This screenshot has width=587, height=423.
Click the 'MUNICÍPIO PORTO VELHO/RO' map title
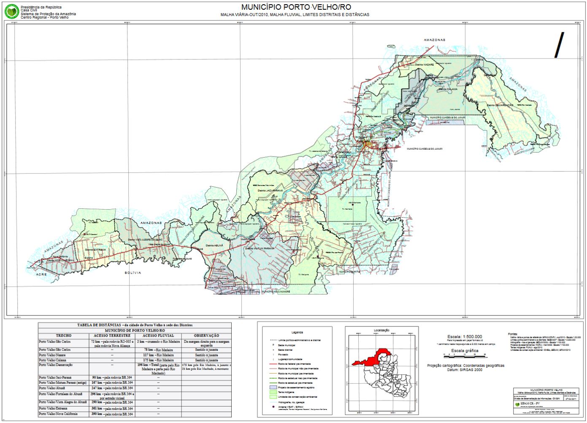pos(296,7)
